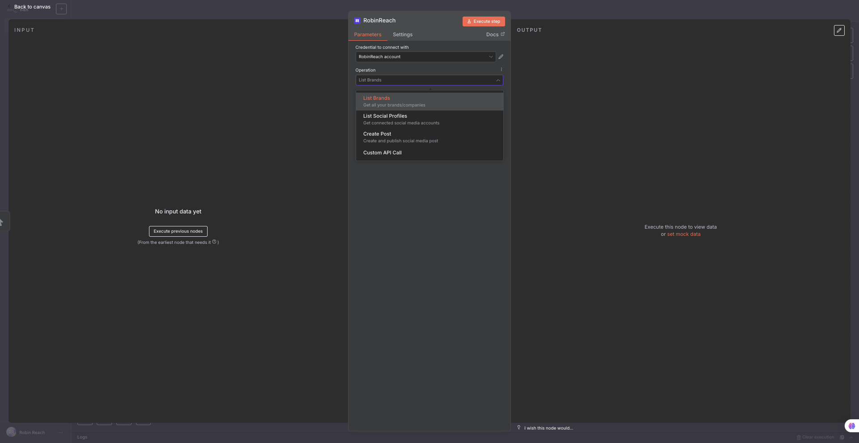
Task: Open the Operation field options menu
Action: tap(502, 69)
